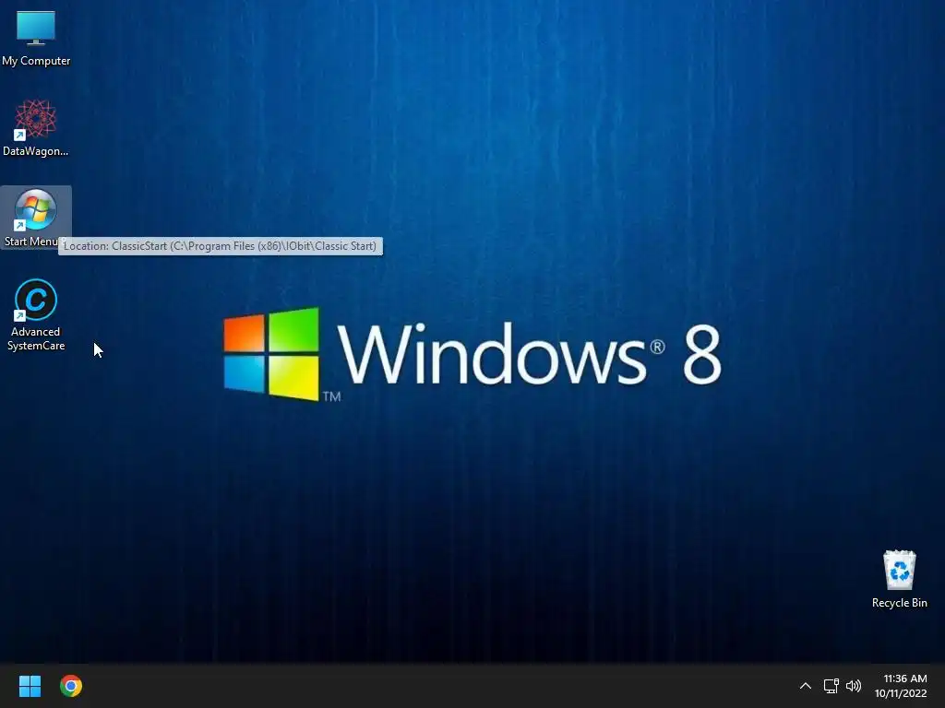
Task: Select the DataWagon shortcut icon
Action: point(36,119)
